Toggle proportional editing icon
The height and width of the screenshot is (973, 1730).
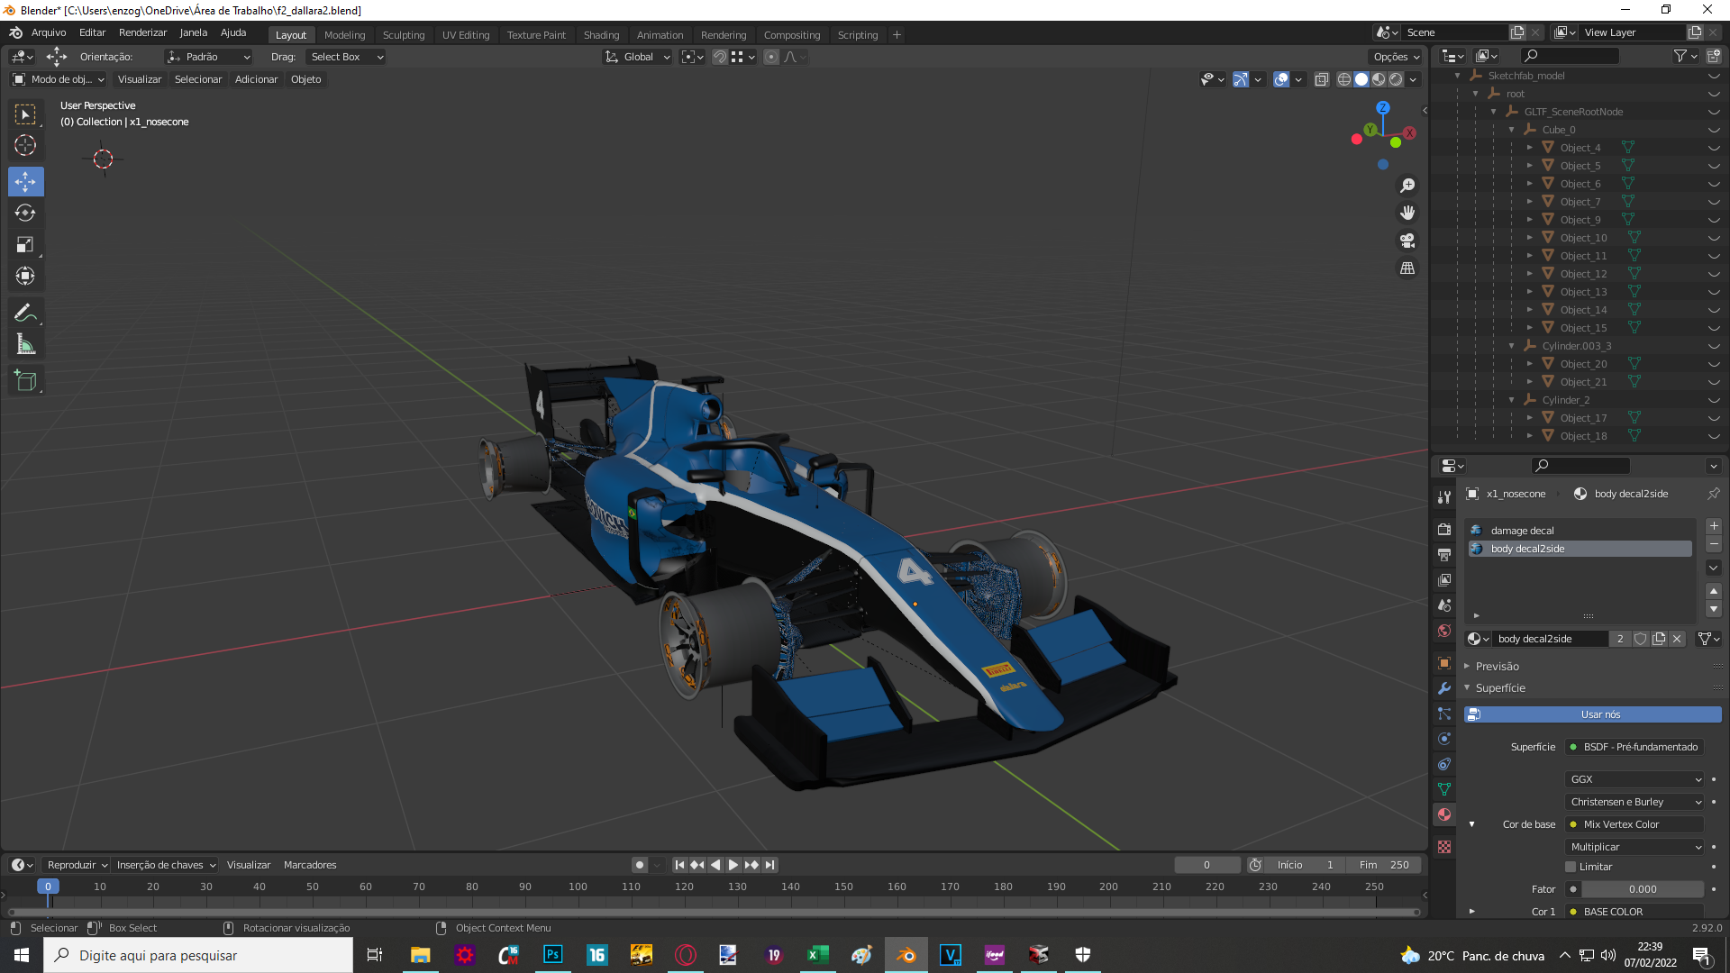771,57
